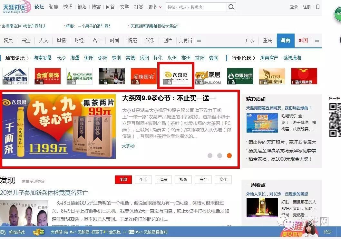Click the 美迪装饰 ad thumbnail
This screenshot has height=239, width=341.
coord(16,76)
